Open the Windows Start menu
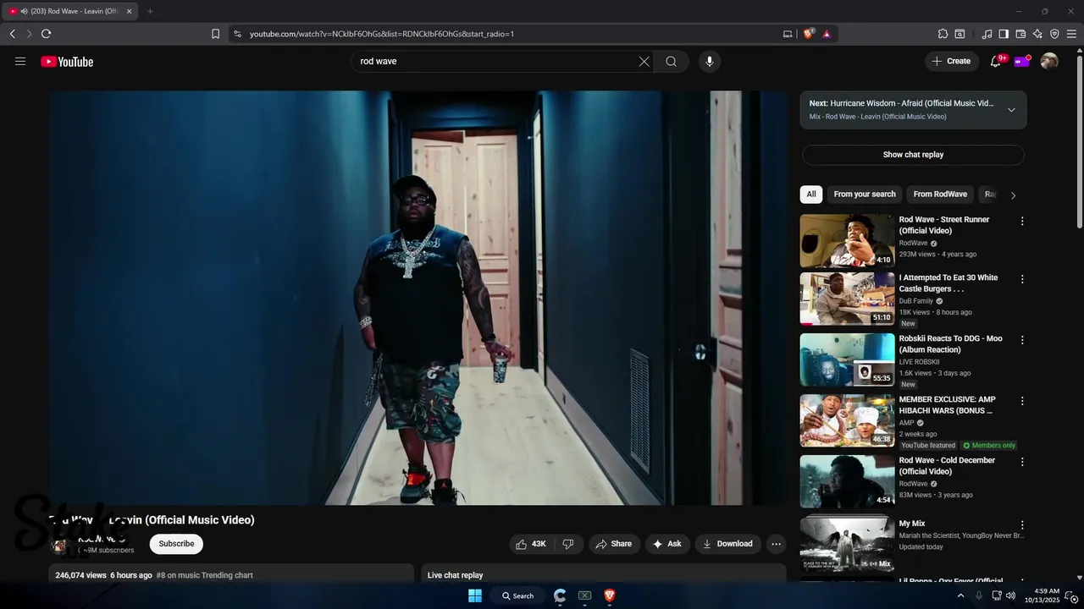This screenshot has height=609, width=1084. pos(475,595)
